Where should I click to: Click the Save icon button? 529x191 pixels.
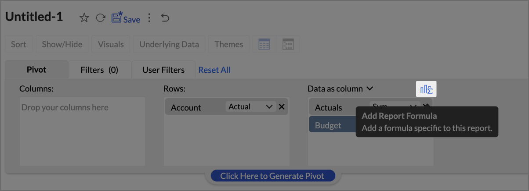pos(126,18)
